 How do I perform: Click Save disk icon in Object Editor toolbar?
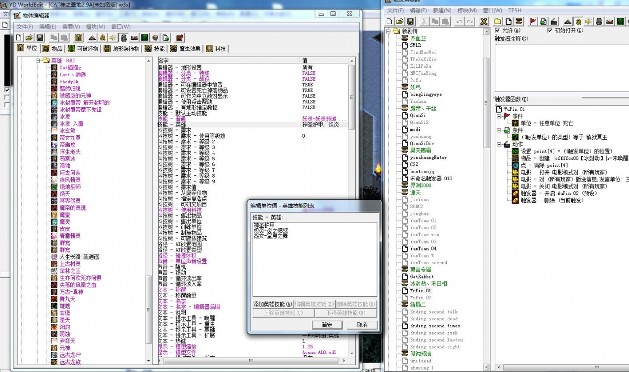[x=40, y=37]
